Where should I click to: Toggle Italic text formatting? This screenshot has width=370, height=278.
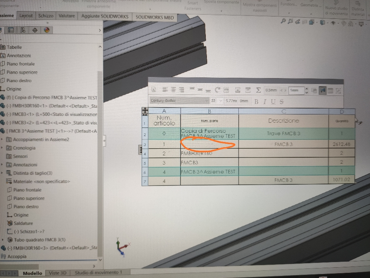point(265,102)
